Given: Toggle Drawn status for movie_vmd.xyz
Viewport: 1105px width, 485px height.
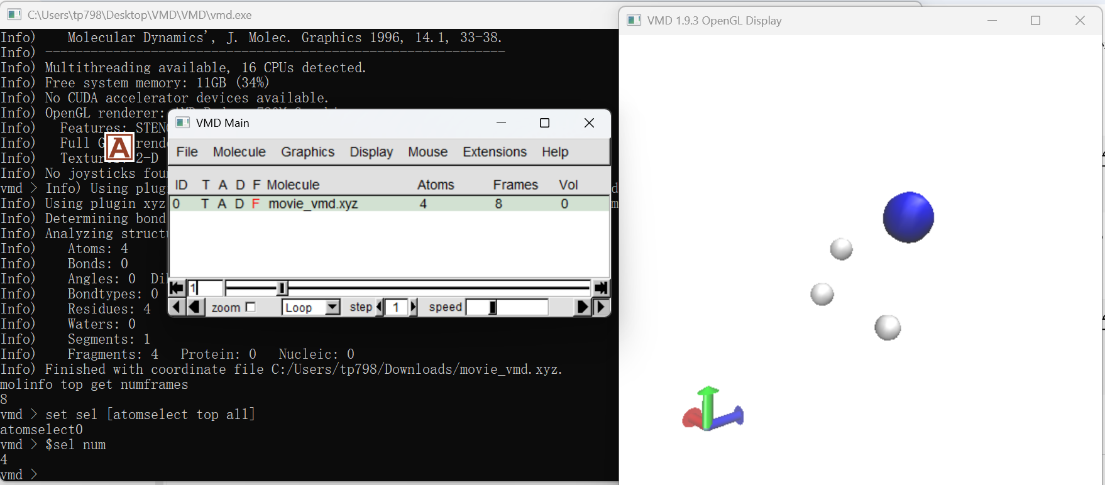Looking at the screenshot, I should point(239,204).
